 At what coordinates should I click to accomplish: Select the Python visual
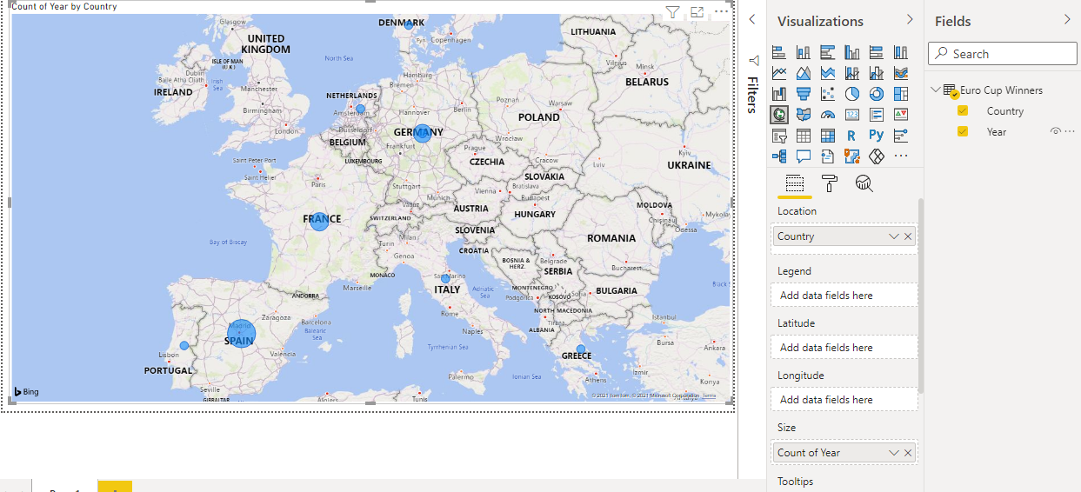point(877,136)
